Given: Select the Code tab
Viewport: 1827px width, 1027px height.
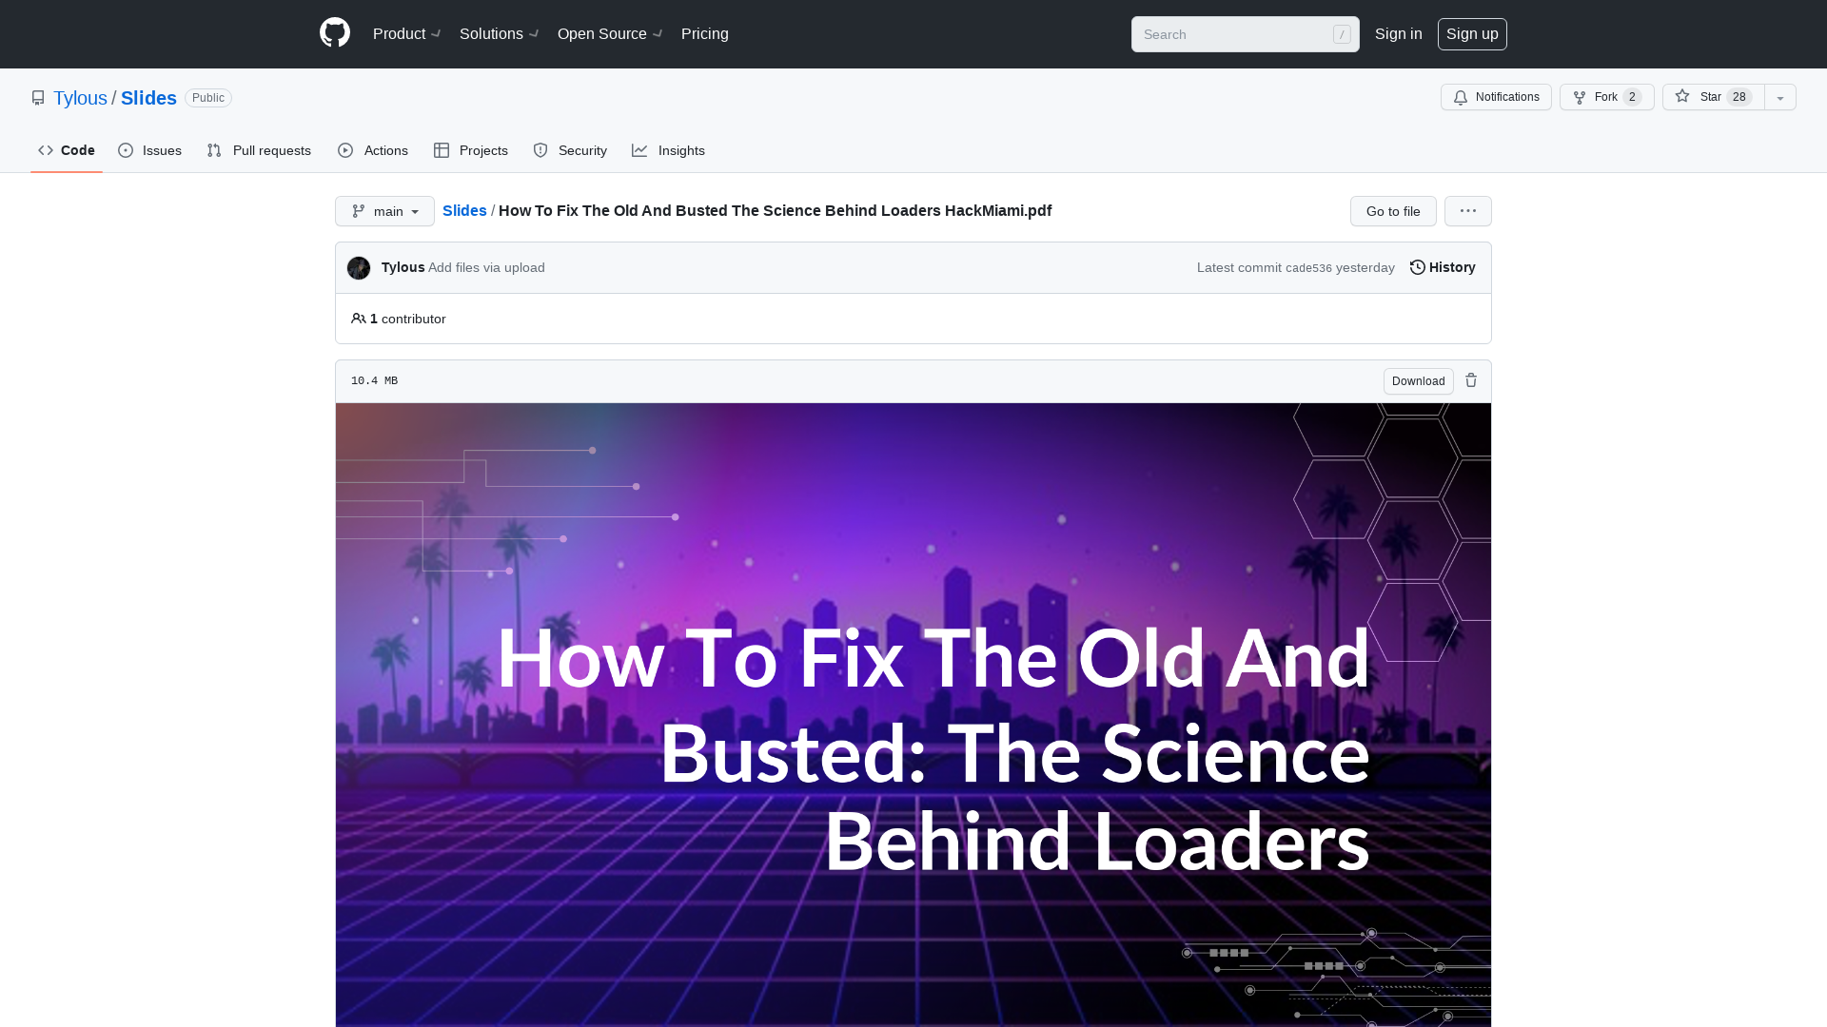Looking at the screenshot, I should [x=67, y=150].
